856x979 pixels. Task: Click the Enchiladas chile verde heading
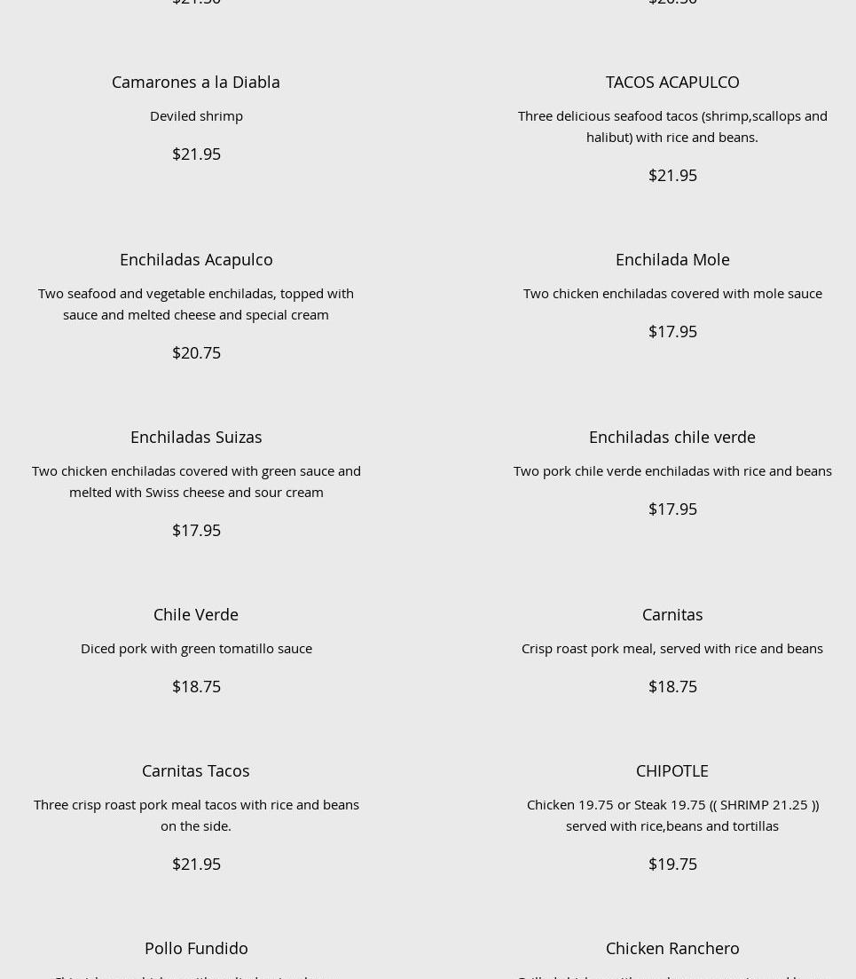click(671, 437)
